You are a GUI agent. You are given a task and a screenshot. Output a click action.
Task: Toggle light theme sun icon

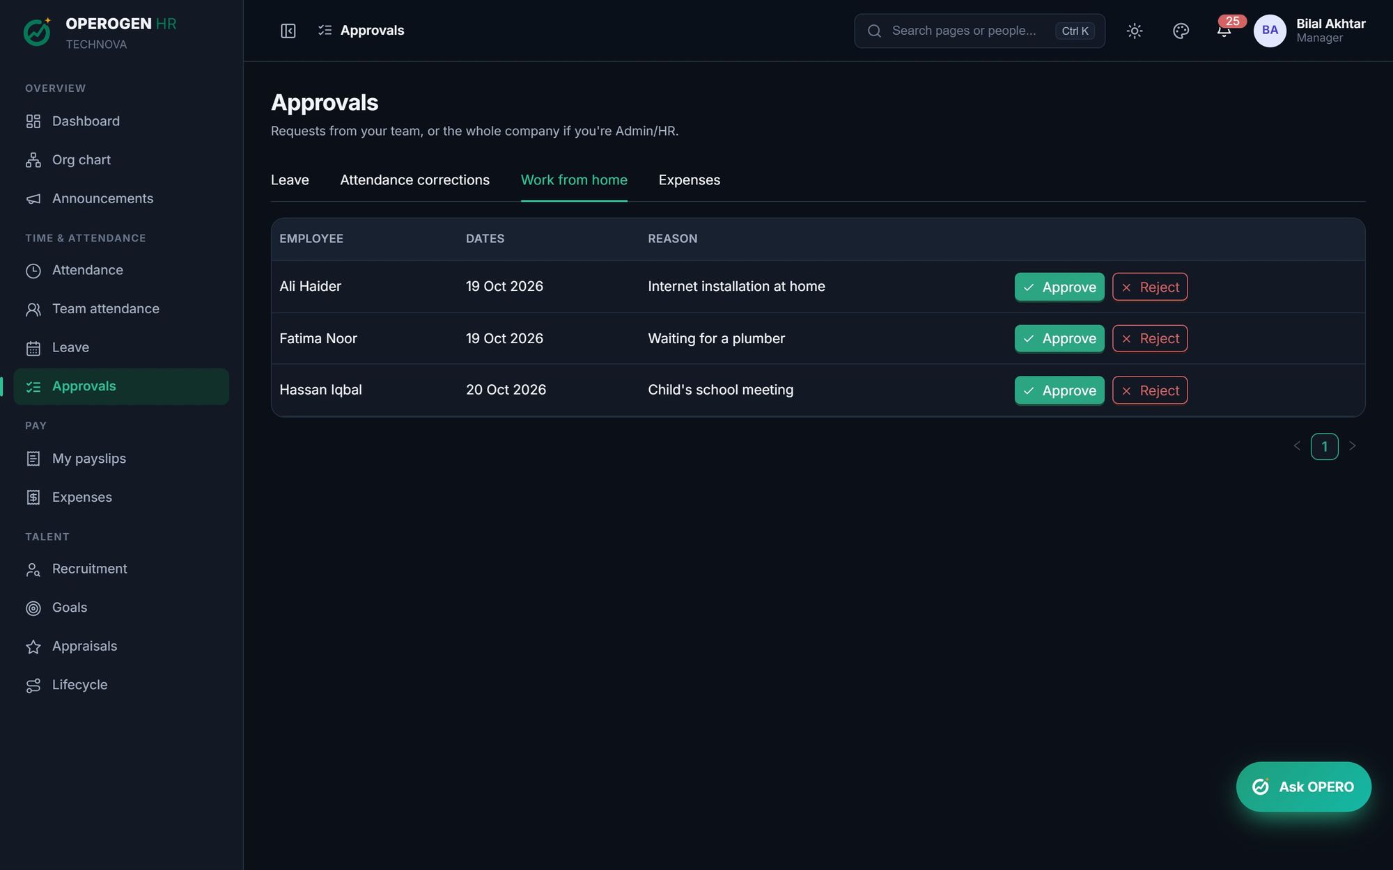(x=1135, y=31)
